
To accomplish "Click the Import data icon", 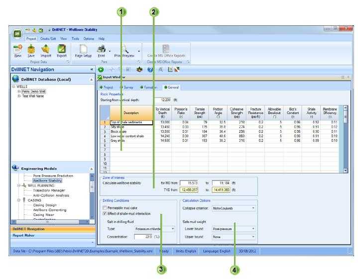I will click(46, 49).
